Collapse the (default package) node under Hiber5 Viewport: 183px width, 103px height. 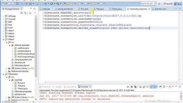9,45
